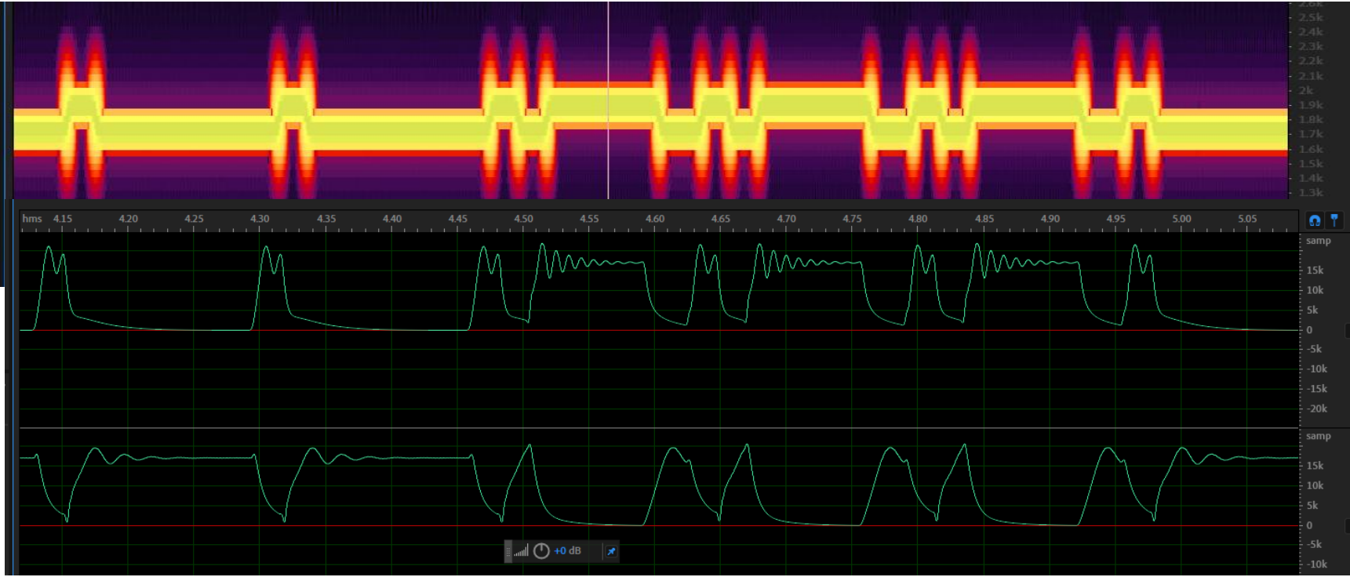
Task: Click the 2k label on the frequency scale
Action: pos(1306,90)
